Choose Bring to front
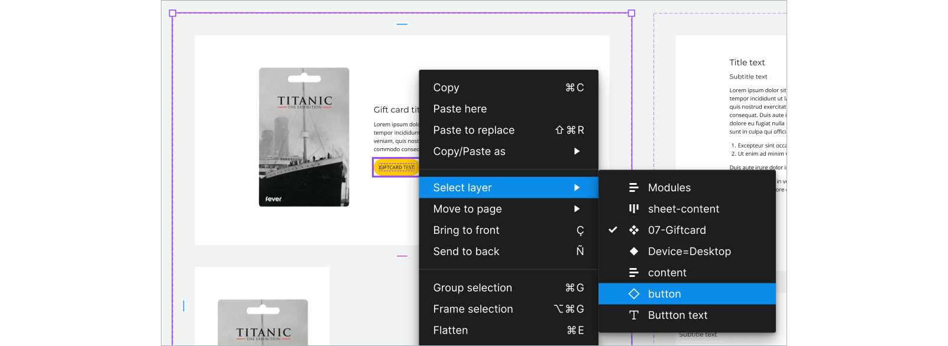Screen dimensions: 948x346 click(x=509, y=230)
